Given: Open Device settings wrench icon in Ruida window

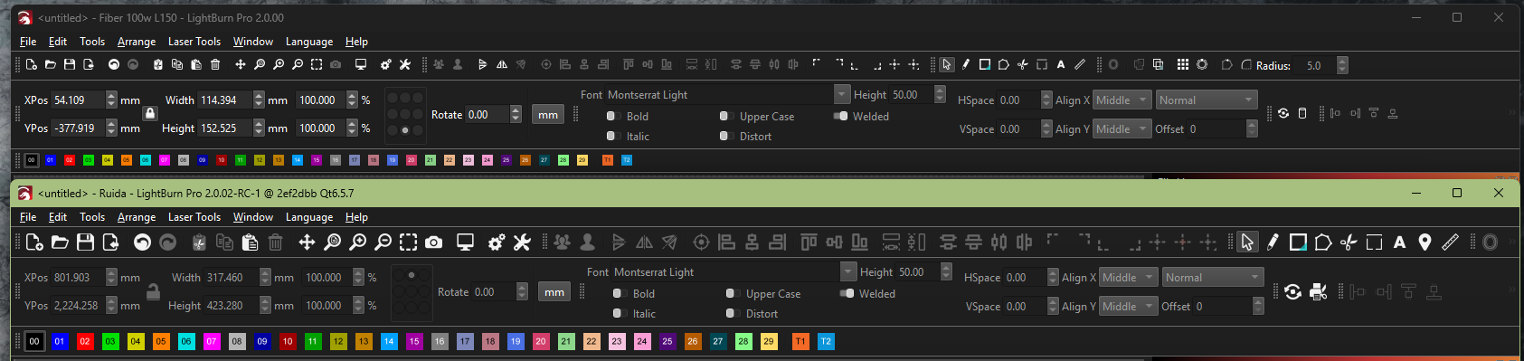Looking at the screenshot, I should click(x=522, y=242).
